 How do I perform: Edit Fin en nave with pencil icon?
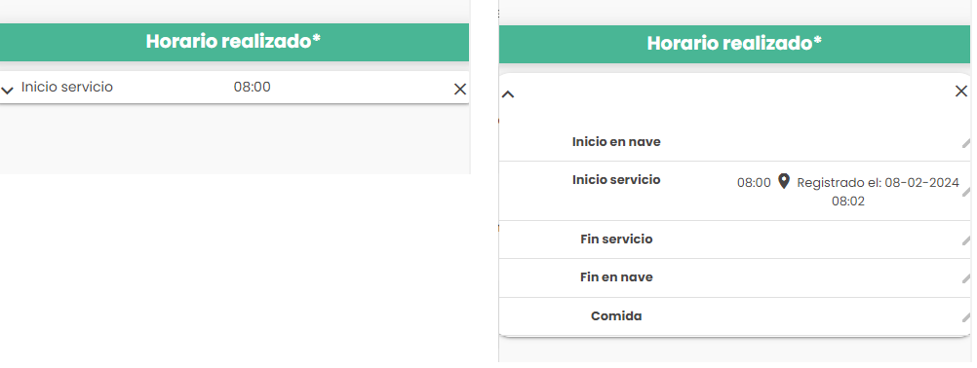coord(966,278)
